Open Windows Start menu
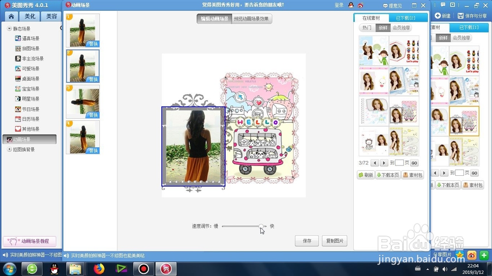 click(x=9, y=269)
